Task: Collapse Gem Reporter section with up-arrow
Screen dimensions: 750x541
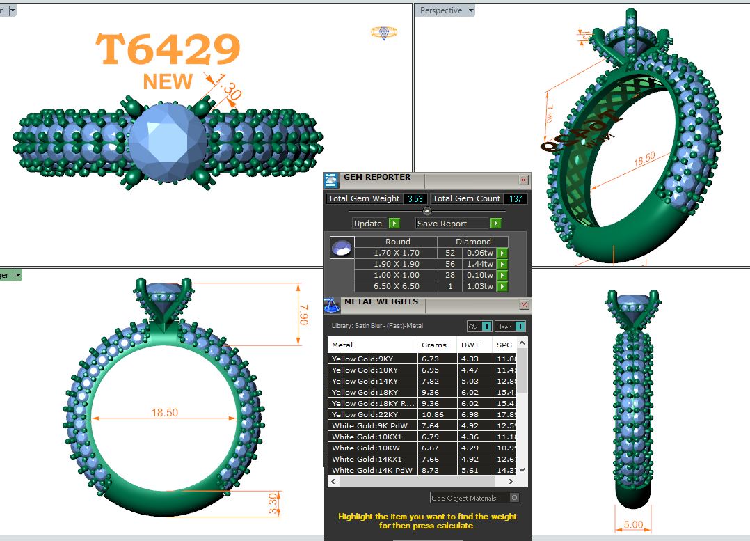Action: pos(427,211)
